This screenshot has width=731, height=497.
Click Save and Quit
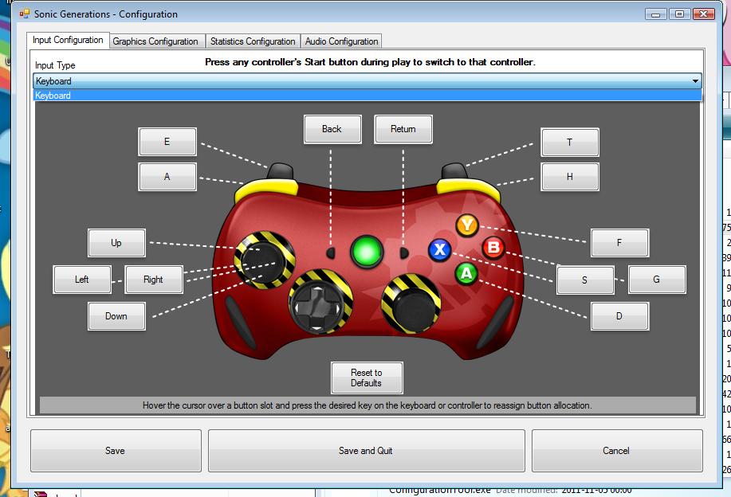[366, 451]
